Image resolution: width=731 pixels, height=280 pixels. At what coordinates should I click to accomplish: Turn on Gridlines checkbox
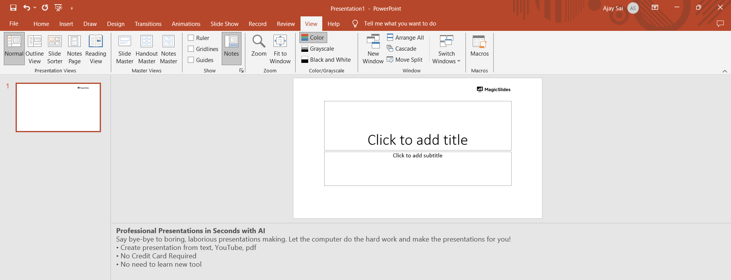(191, 49)
